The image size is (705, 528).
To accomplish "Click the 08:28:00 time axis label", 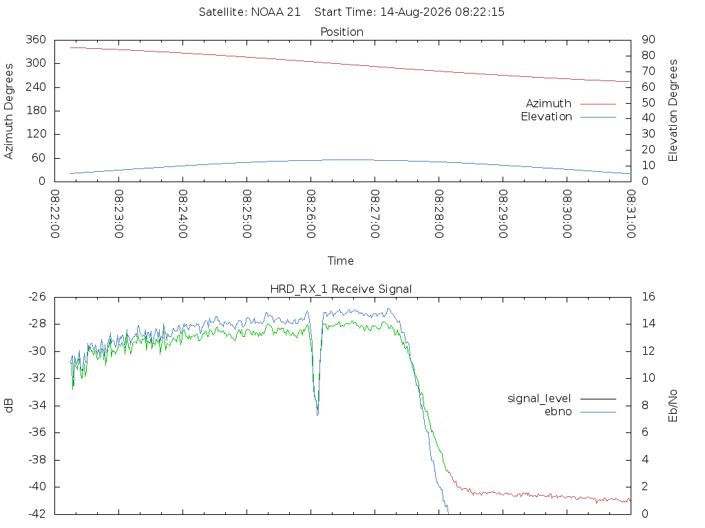I will (x=439, y=214).
